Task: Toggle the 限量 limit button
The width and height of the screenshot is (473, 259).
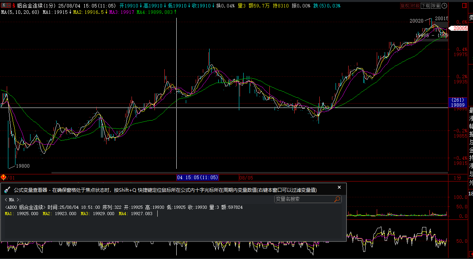Action: pos(435,6)
